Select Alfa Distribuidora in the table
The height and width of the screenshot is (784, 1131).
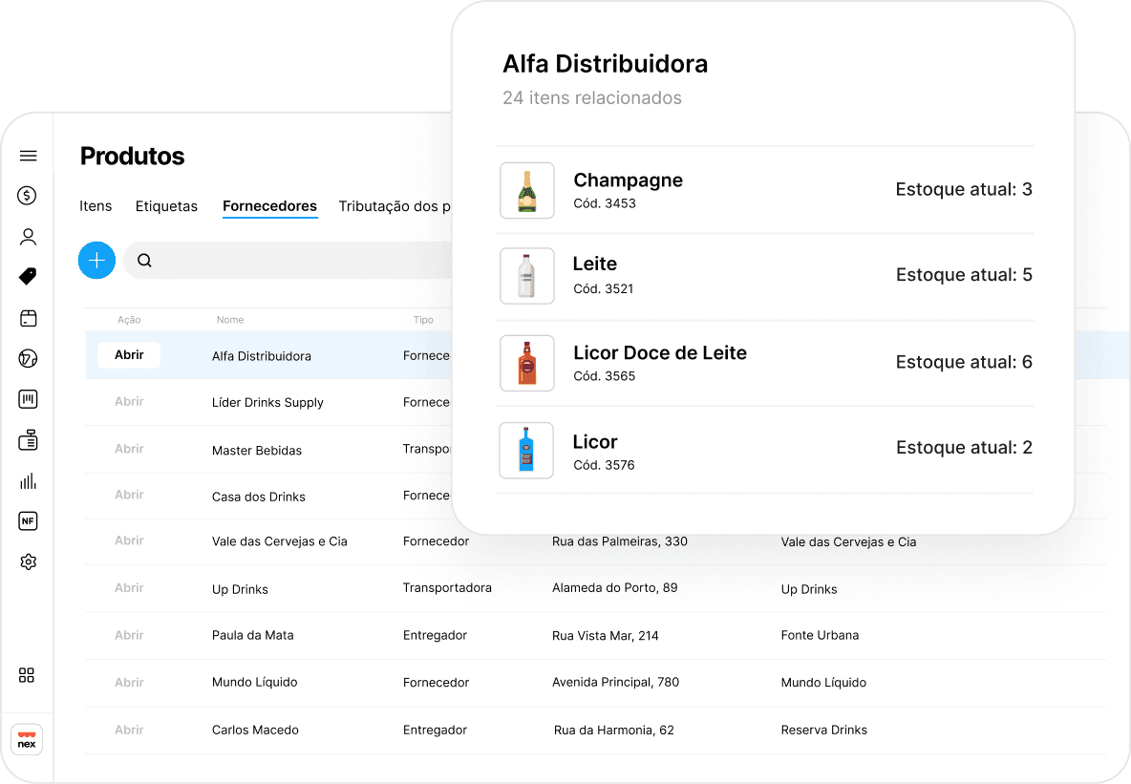coord(262,356)
